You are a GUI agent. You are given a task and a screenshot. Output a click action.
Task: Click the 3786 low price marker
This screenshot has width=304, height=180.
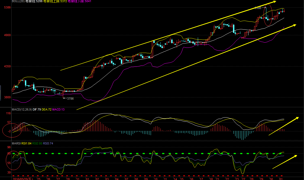[70, 99]
